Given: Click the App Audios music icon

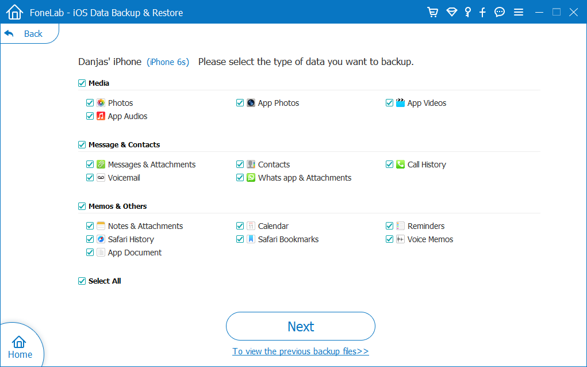Looking at the screenshot, I should [101, 116].
